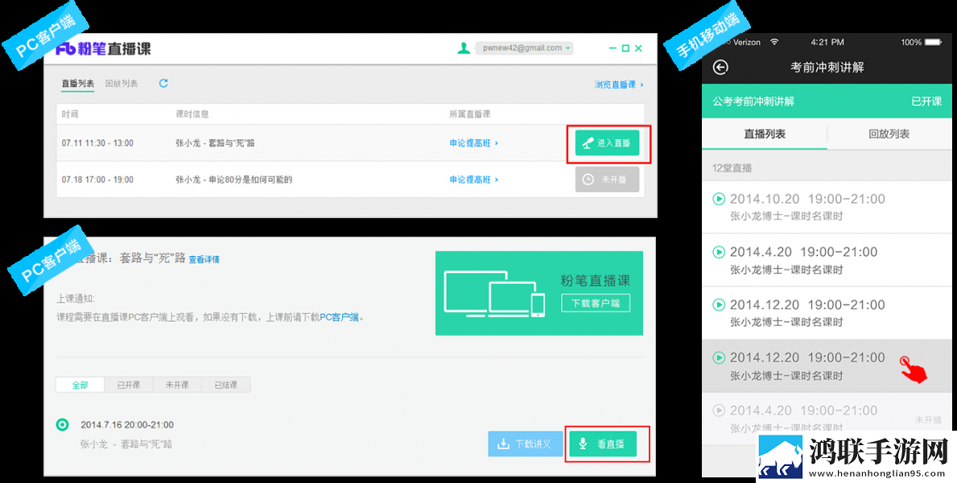957x483 pixels.
Task: Click the 下载客户端 button in green banner
Action: [596, 303]
